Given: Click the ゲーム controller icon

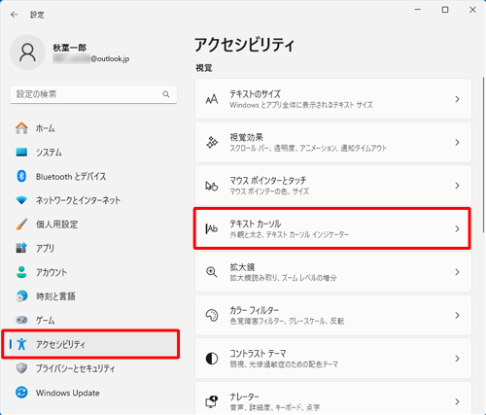Looking at the screenshot, I should point(21,320).
